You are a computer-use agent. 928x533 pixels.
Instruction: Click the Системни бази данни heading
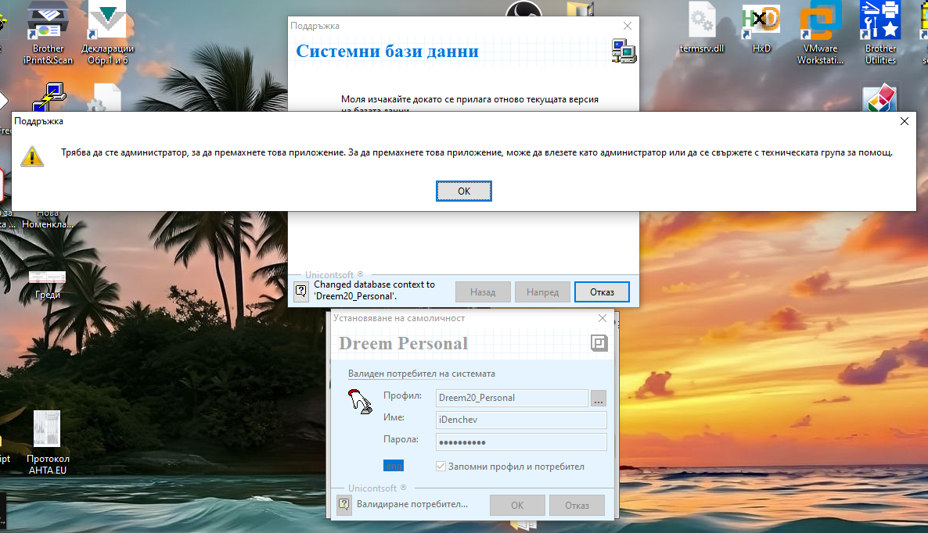[387, 52]
